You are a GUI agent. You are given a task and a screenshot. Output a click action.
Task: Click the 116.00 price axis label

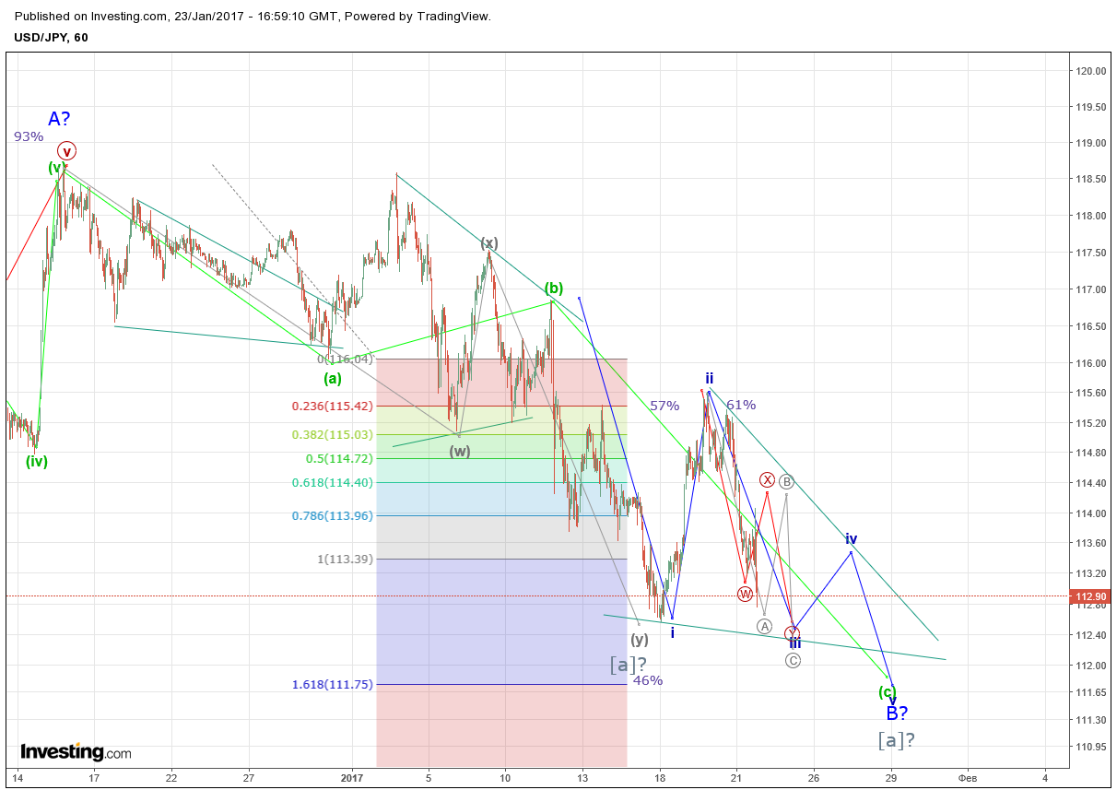point(1090,363)
